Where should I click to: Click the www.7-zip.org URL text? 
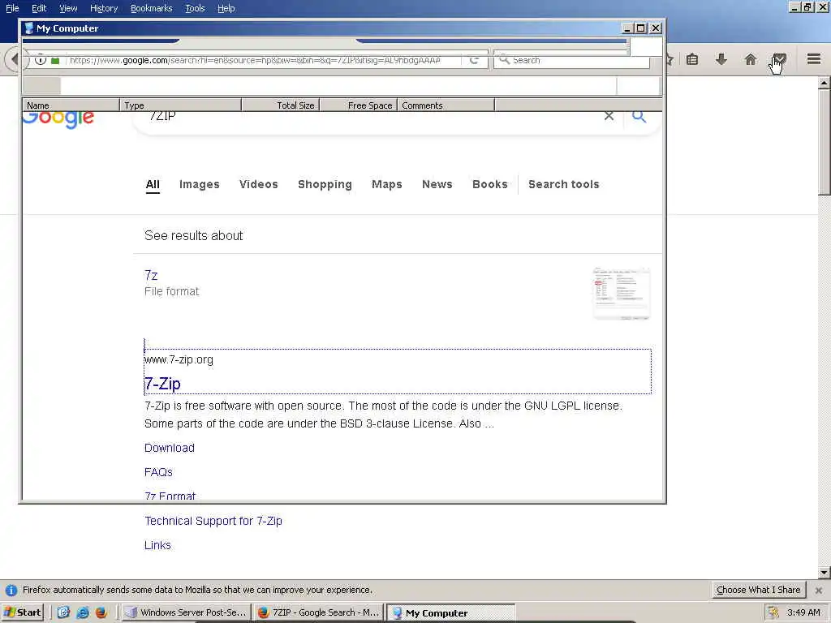pyautogui.click(x=179, y=359)
